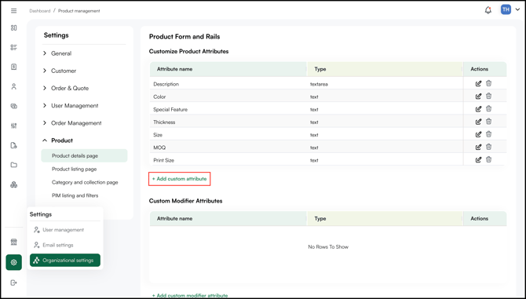Delete the Thickness attribute
The image size is (526, 299).
pyautogui.click(x=489, y=122)
